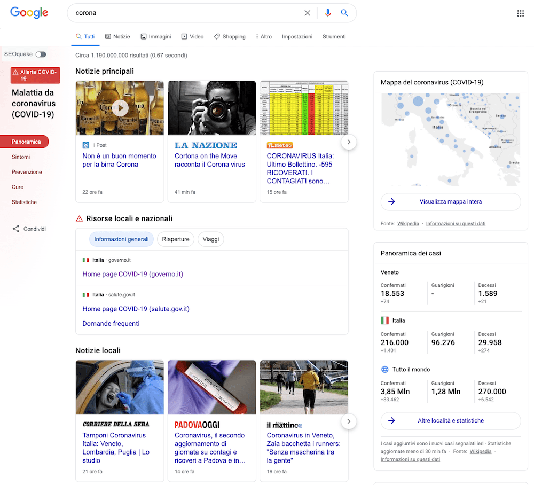Show next Notizie locali cards
This screenshot has width=534, height=485.
(x=349, y=421)
